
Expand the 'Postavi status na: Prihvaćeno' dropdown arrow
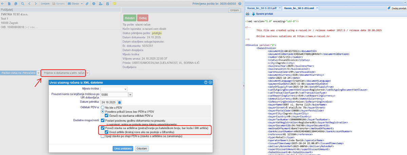(38, 73)
